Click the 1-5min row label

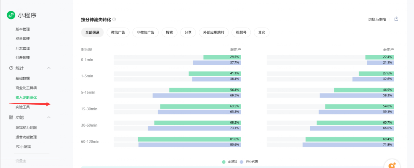87,76
